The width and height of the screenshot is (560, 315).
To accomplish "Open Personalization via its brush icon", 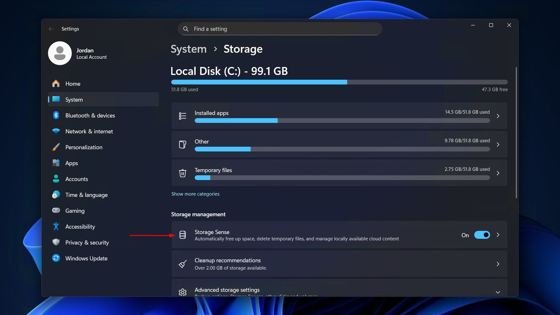I will coord(56,147).
